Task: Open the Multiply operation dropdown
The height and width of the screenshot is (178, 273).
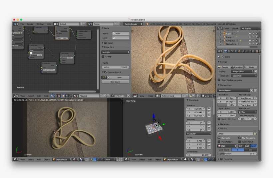Action: pyautogui.click(x=116, y=52)
